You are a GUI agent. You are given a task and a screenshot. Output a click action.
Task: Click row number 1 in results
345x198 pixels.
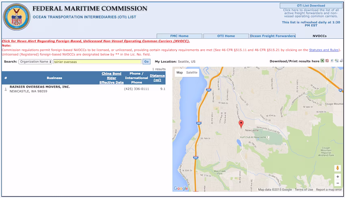point(6,89)
